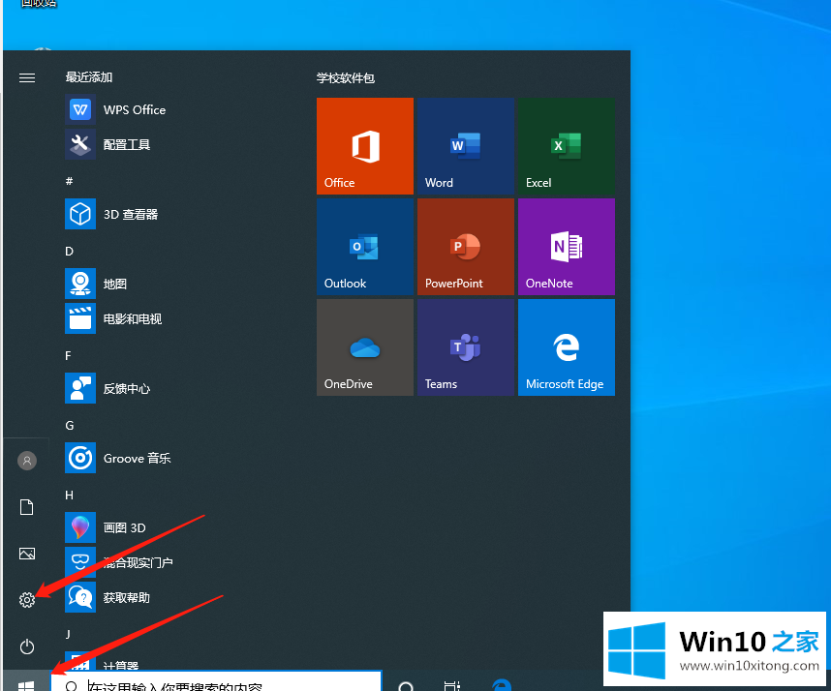Launch 配置工具 from recently added

click(108, 144)
